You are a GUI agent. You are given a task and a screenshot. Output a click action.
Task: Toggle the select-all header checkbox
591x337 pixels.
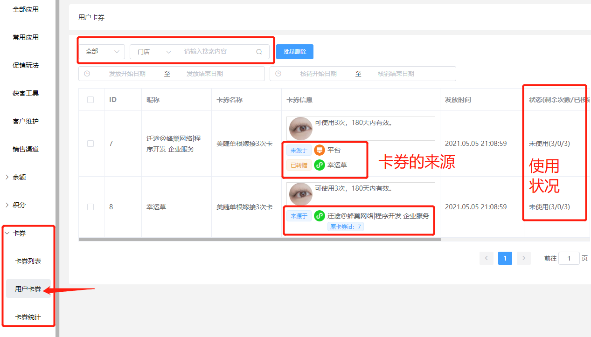pos(90,100)
